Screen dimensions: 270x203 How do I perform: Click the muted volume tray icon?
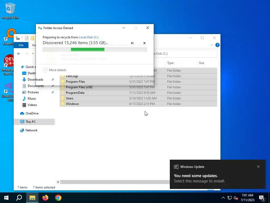point(236,198)
